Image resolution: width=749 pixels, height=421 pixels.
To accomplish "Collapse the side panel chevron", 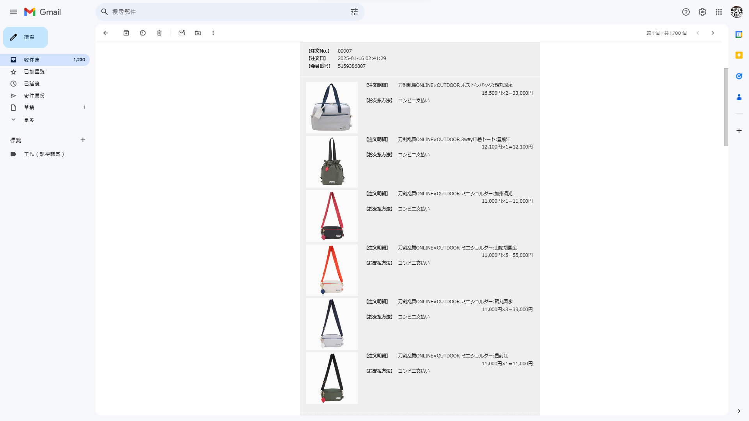I will coord(739,411).
